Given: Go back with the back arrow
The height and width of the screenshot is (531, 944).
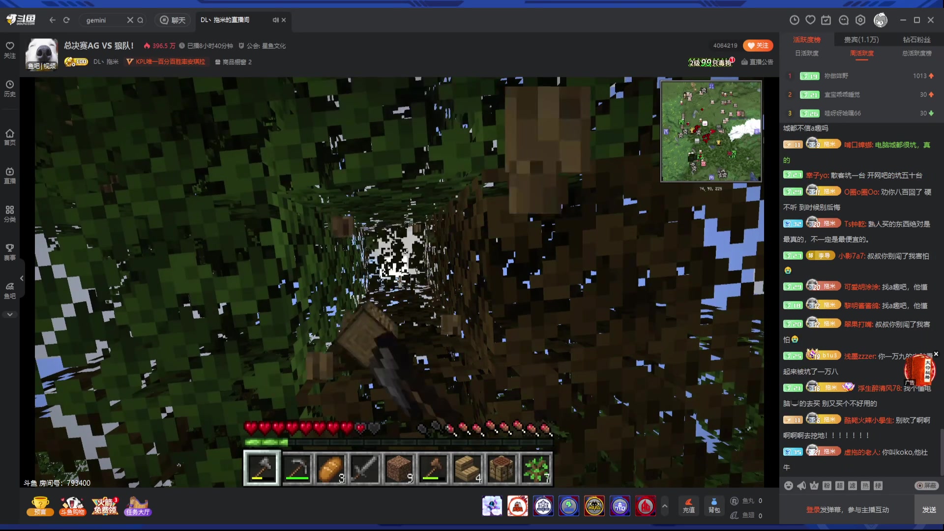Looking at the screenshot, I should click(53, 20).
